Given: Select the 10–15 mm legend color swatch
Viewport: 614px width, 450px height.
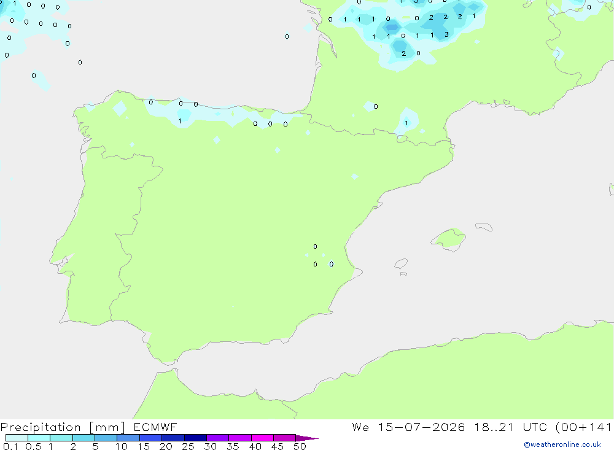Looking at the screenshot, I should [x=128, y=438].
